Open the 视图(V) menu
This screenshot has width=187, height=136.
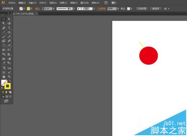point(74,3)
